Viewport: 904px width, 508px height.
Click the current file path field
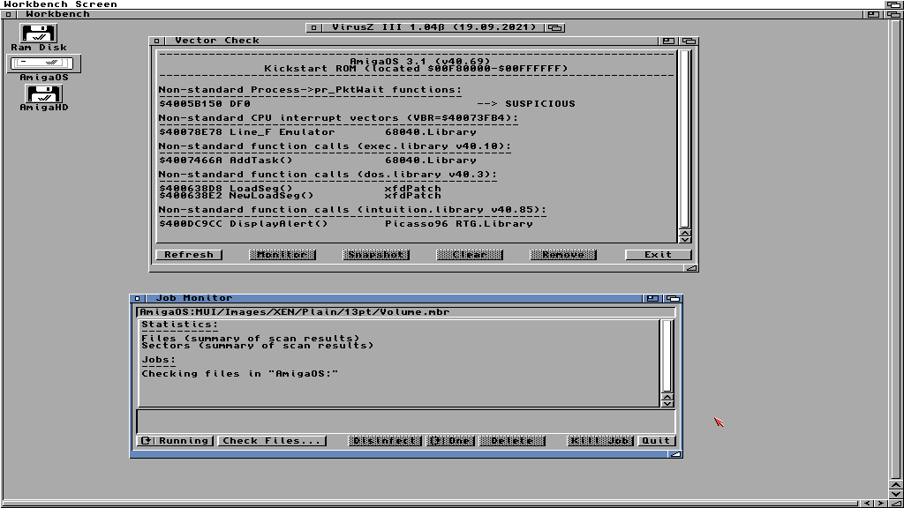406,312
